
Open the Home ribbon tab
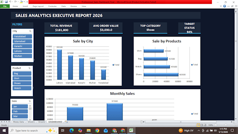pos(15,6)
